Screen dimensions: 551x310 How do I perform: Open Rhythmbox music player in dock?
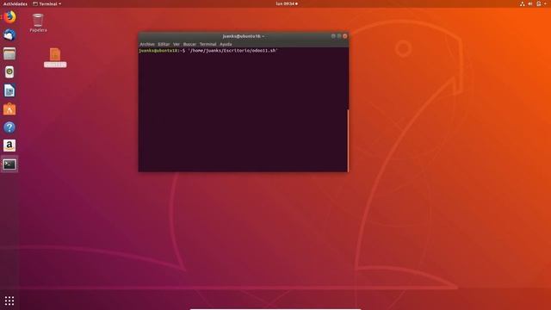pyautogui.click(x=9, y=72)
